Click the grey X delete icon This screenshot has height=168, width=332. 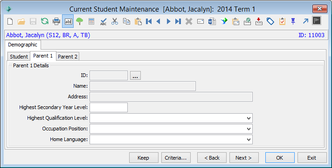point(189,21)
